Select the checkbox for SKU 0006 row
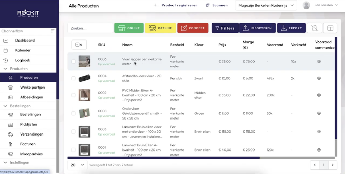 coord(73,62)
